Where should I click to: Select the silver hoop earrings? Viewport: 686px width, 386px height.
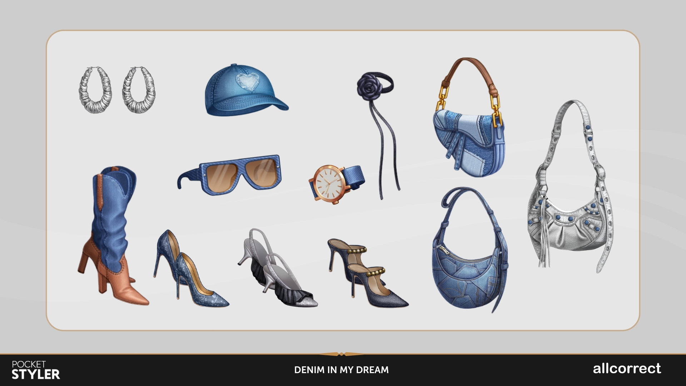[117, 90]
